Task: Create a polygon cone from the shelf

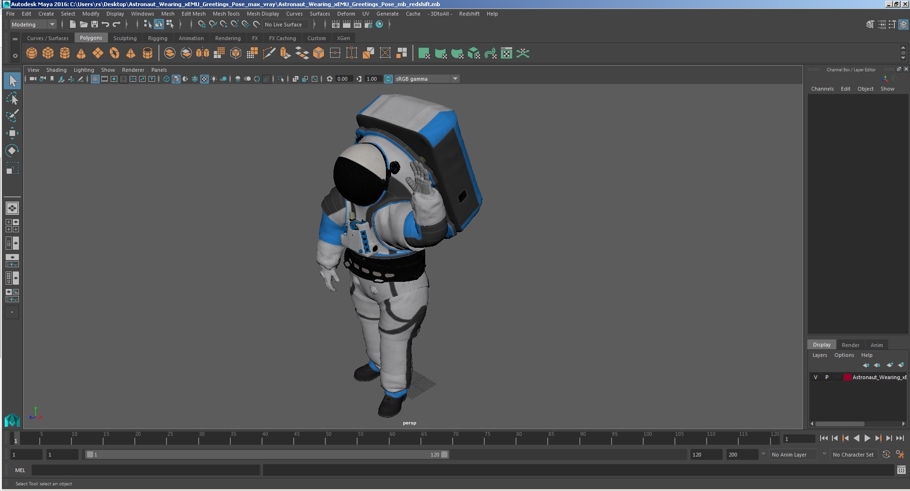Action: click(x=81, y=53)
